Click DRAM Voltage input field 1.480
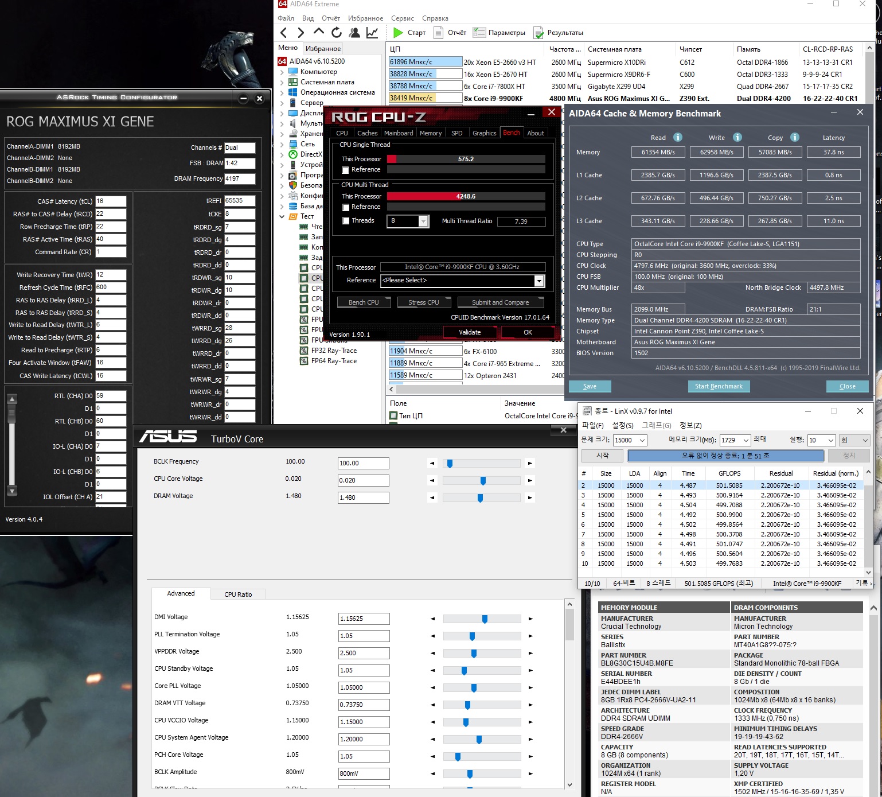This screenshot has height=797, width=882. pos(364,497)
